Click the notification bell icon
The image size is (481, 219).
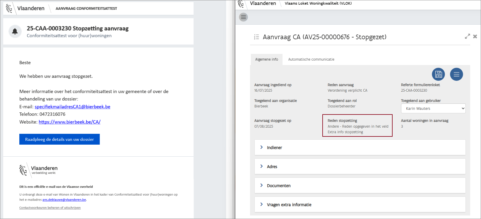coord(15,31)
